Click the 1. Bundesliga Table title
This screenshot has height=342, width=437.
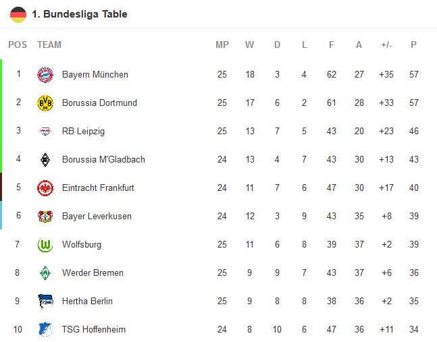pos(79,14)
